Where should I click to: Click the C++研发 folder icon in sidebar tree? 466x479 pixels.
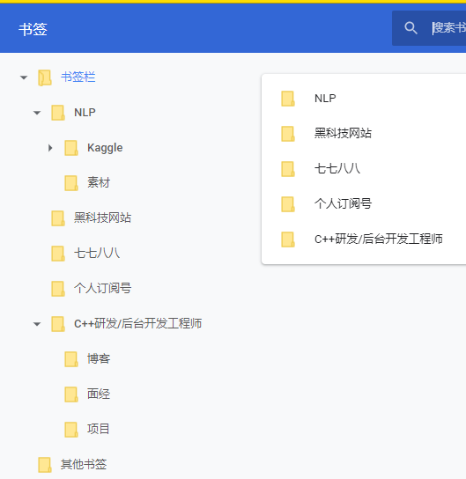[58, 324]
